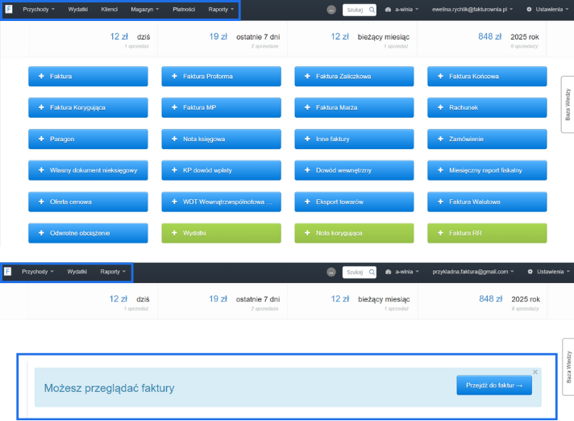Add KP dowód wpłaty
The width and height of the screenshot is (574, 421).
221,170
